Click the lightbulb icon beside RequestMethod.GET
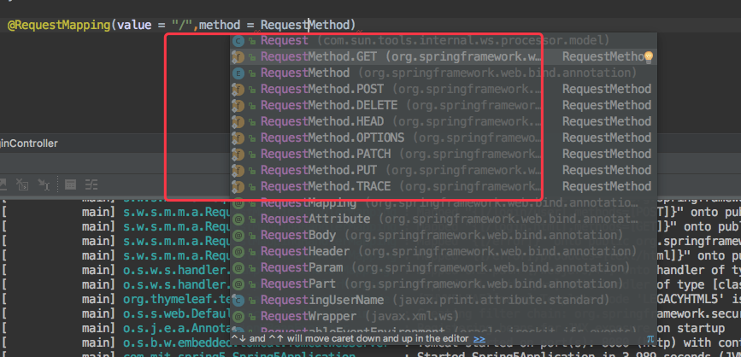The height and width of the screenshot is (357, 741). point(649,57)
